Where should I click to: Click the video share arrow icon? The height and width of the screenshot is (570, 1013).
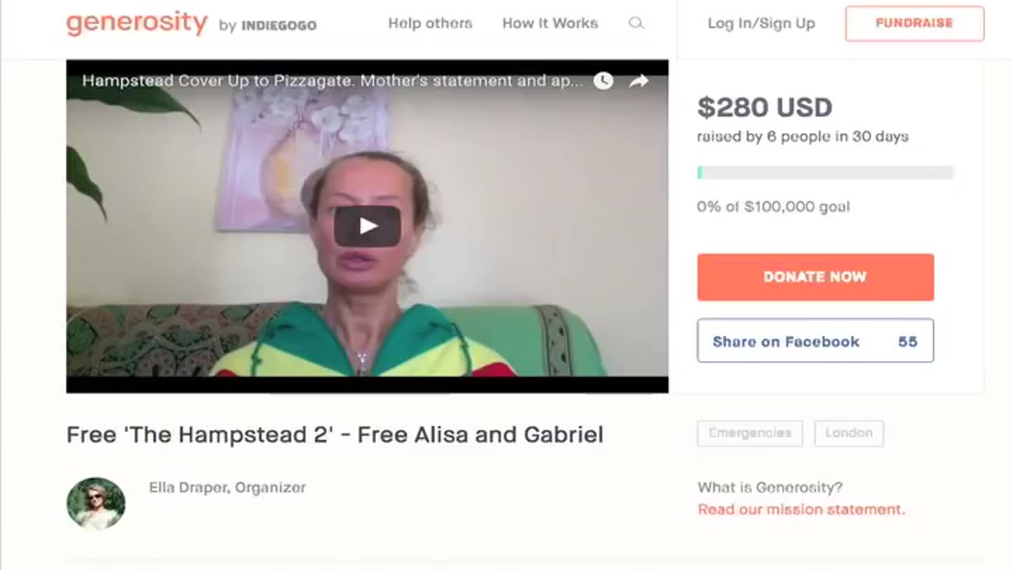point(639,81)
